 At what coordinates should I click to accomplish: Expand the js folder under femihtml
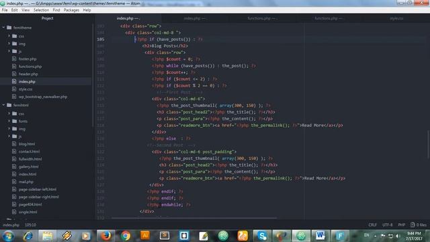point(9,136)
